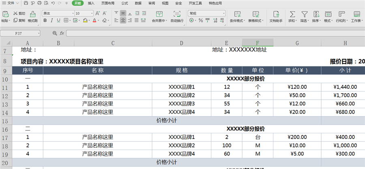Toggle top vertical alignment

(x=116, y=13)
